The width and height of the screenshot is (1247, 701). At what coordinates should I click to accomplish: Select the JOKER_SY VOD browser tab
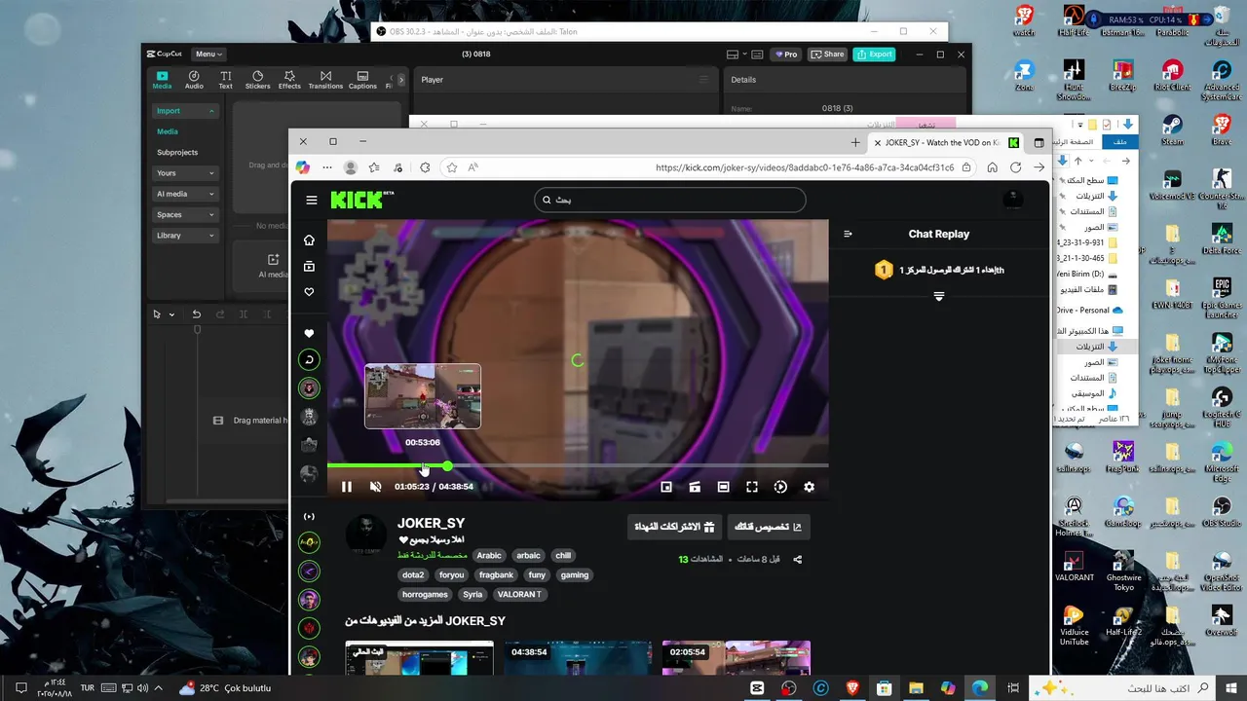(x=945, y=142)
